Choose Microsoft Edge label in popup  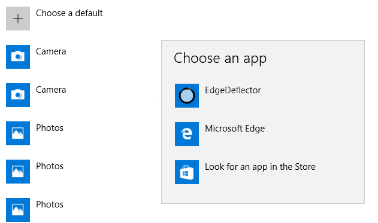tap(235, 129)
